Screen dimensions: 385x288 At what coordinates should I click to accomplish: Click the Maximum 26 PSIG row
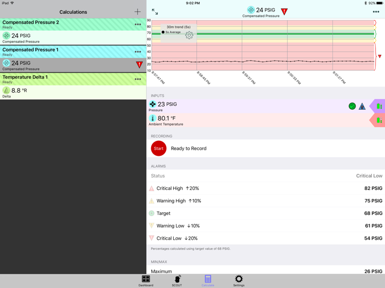coord(266,270)
